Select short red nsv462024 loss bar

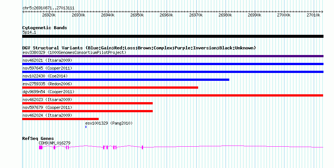(x=60, y=119)
